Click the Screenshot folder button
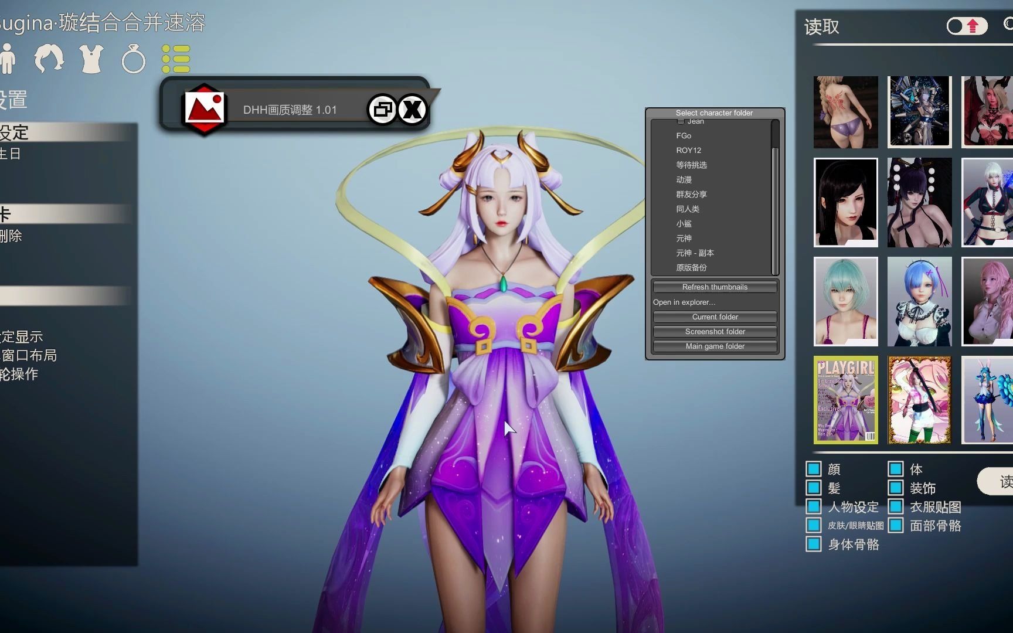This screenshot has width=1013, height=633. pos(715,331)
